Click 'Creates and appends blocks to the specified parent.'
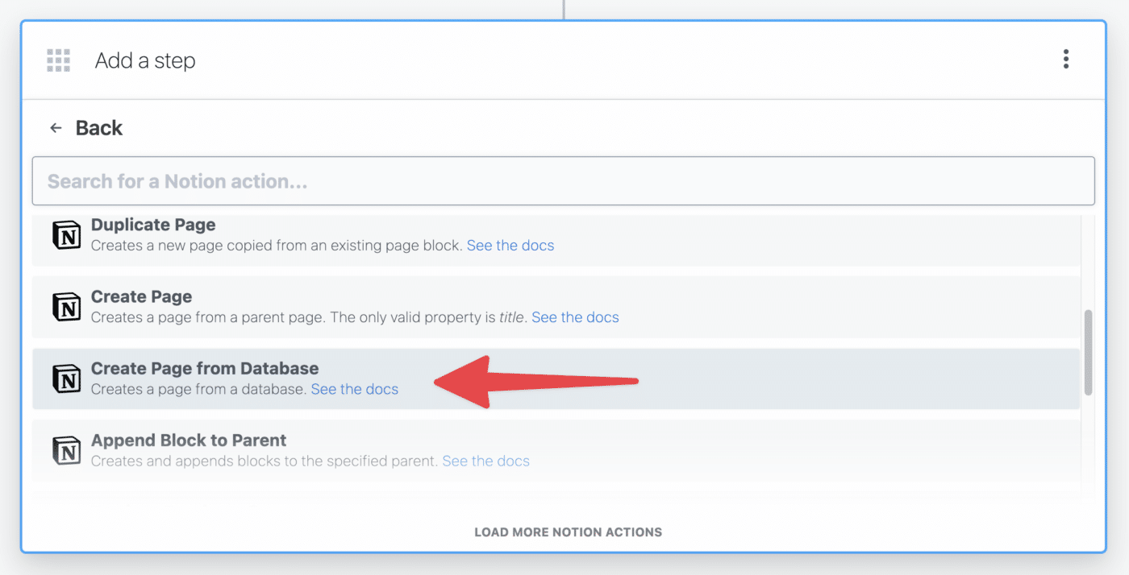The width and height of the screenshot is (1129, 575). coord(265,461)
